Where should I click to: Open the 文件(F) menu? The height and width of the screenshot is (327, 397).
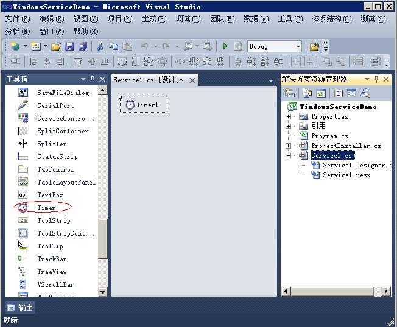[18, 19]
